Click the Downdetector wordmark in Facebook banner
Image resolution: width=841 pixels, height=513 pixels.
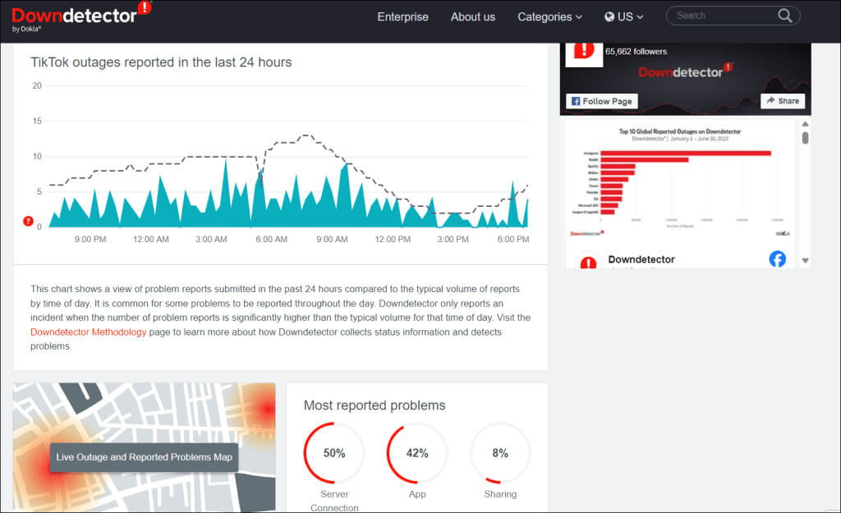pyautogui.click(x=685, y=71)
